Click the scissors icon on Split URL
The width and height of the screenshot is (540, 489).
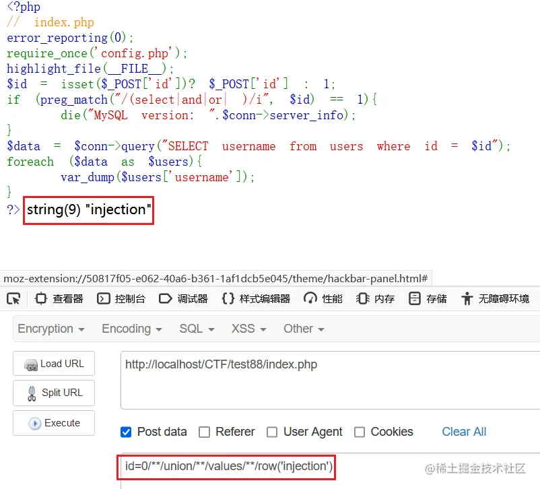coord(32,394)
